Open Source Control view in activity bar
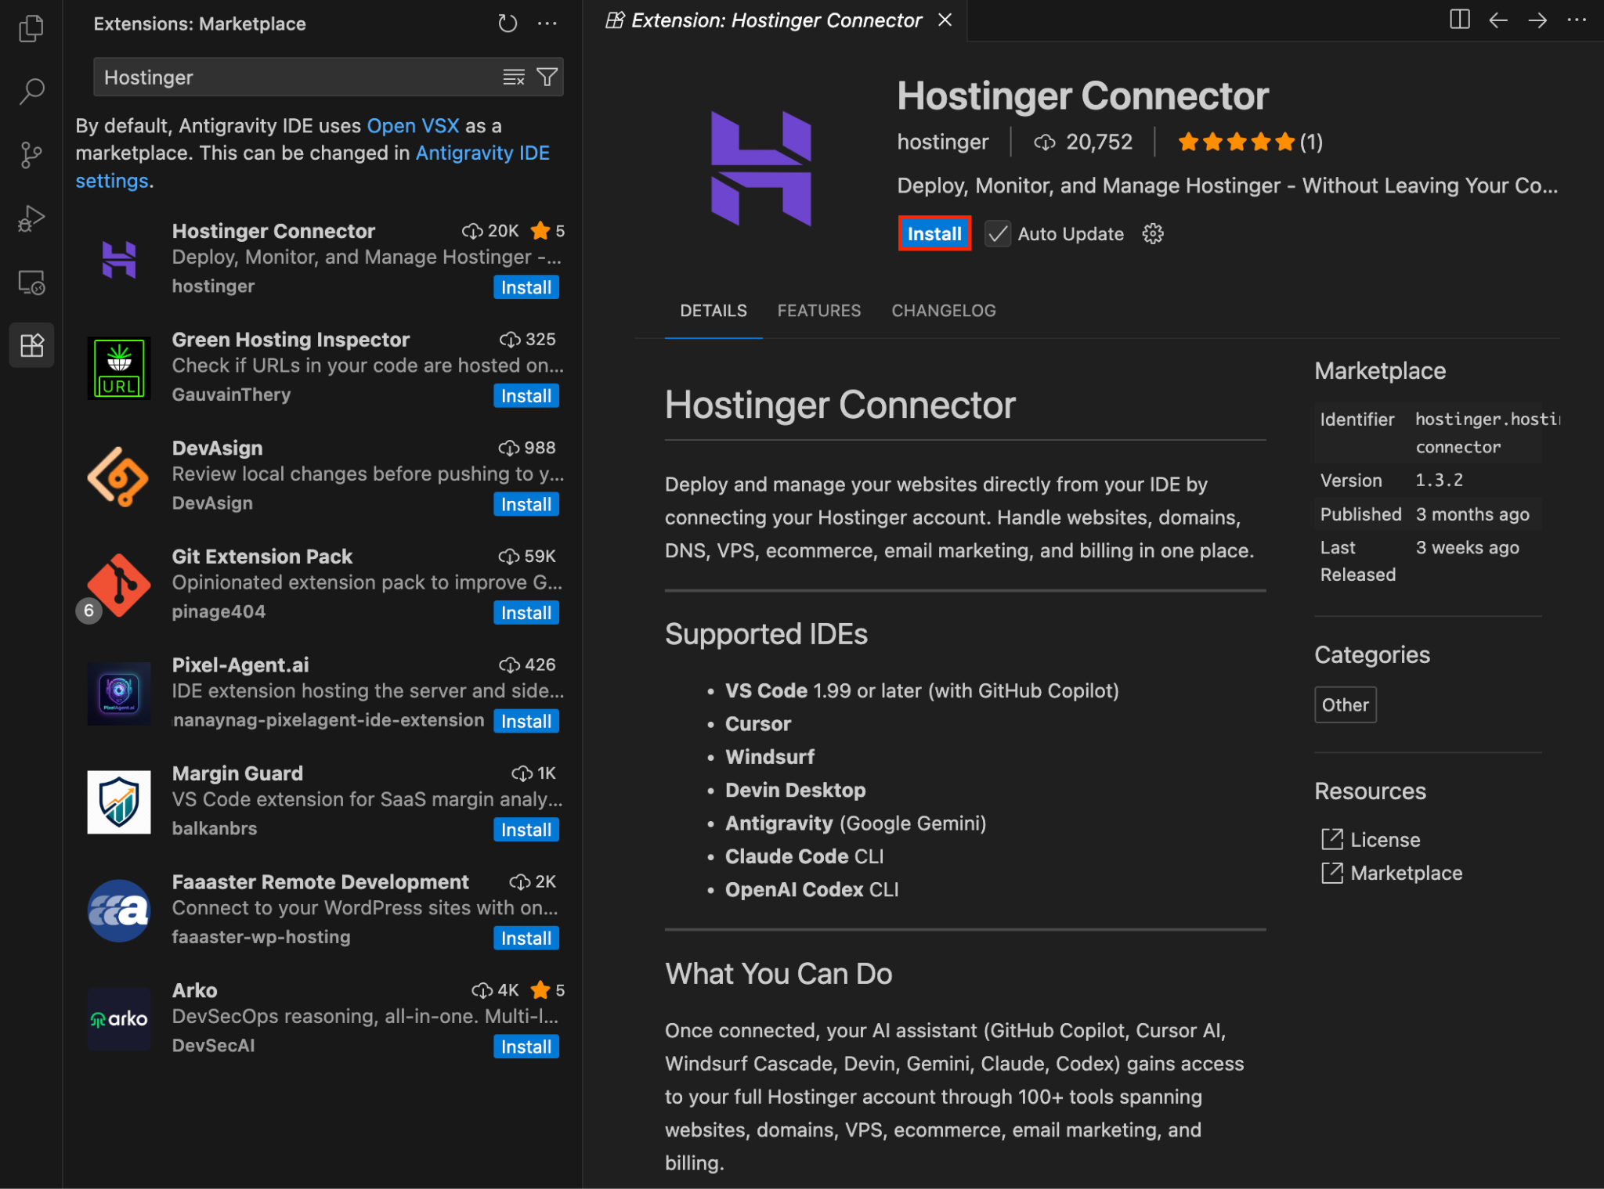The width and height of the screenshot is (1604, 1189). pyautogui.click(x=31, y=155)
